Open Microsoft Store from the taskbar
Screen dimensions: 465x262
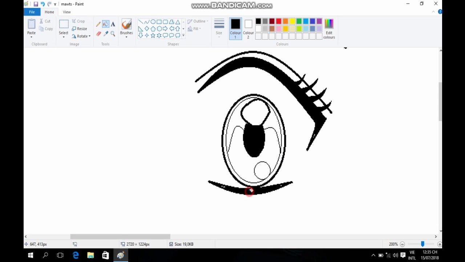[105, 255]
